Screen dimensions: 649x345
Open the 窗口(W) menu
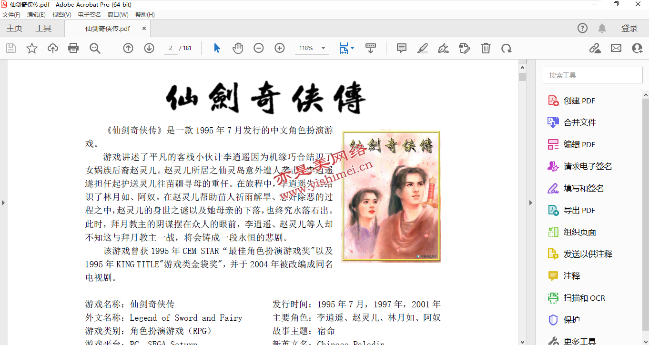118,15
